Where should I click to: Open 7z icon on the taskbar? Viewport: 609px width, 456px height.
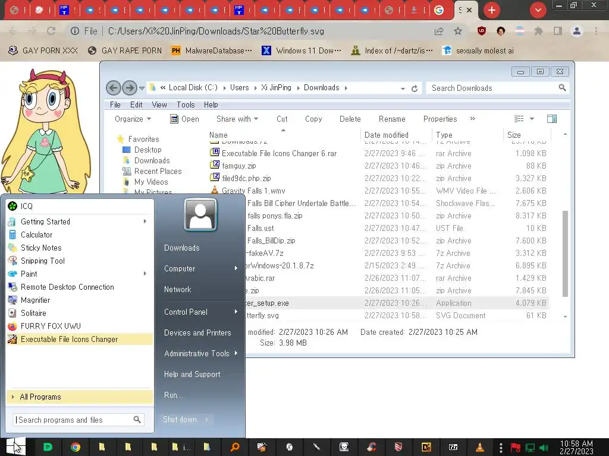453,447
